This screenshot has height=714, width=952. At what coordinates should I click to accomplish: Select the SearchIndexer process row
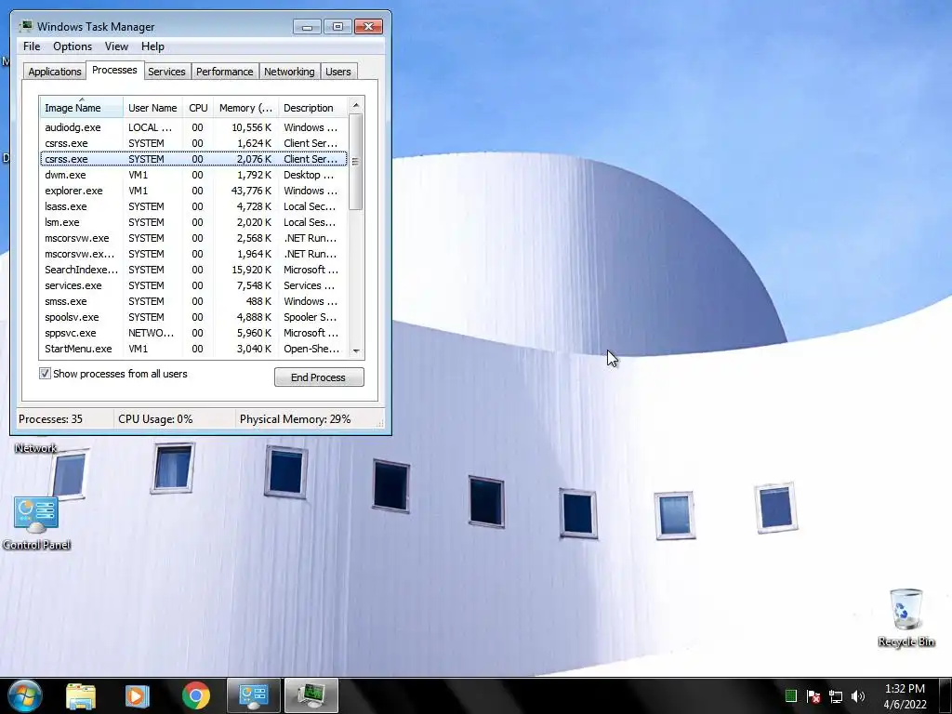[193, 270]
